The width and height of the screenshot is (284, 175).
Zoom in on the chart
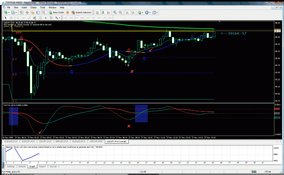coord(115,12)
